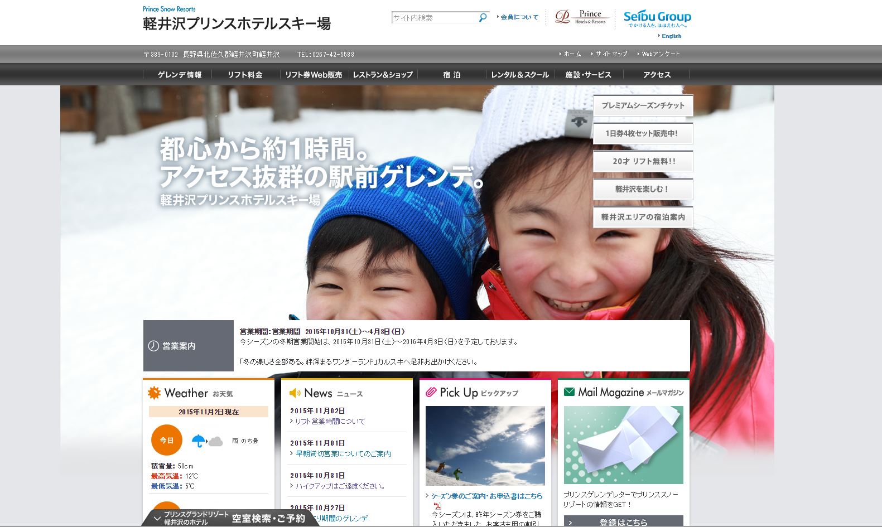Image resolution: width=882 pixels, height=527 pixels.
Task: Open レストラン&ショップ menu item
Action: click(383, 75)
